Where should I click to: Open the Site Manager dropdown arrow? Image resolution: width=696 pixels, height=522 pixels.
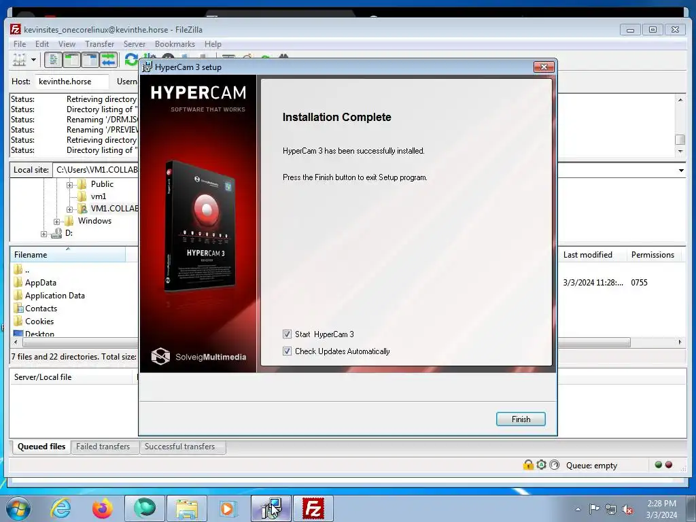pyautogui.click(x=33, y=60)
